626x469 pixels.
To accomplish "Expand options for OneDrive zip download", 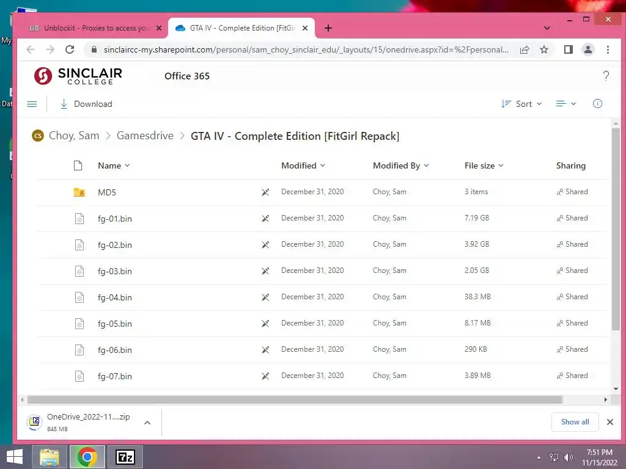I will tap(147, 423).
